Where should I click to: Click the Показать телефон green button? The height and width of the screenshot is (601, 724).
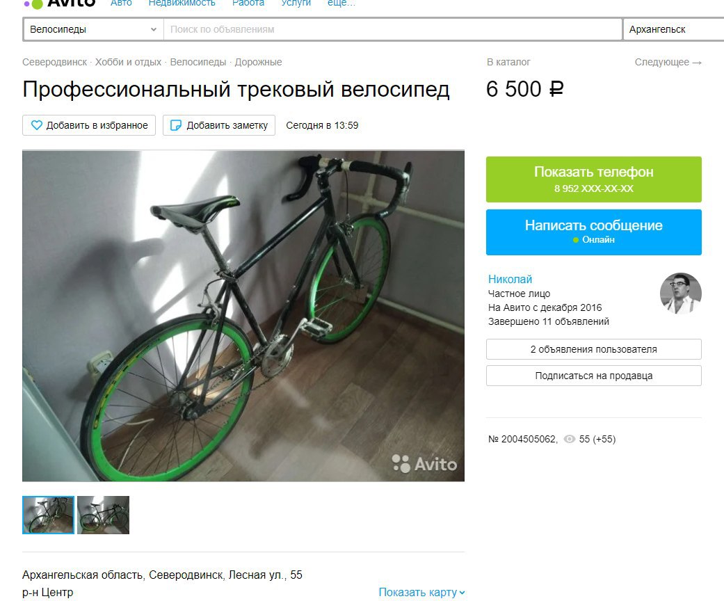(594, 179)
